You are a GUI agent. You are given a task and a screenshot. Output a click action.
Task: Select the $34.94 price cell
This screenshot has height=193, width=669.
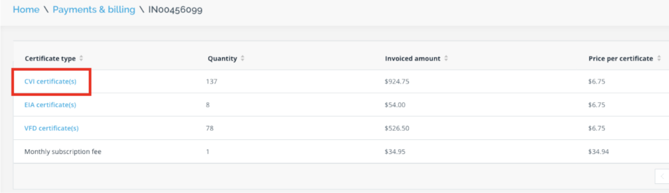coord(599,152)
